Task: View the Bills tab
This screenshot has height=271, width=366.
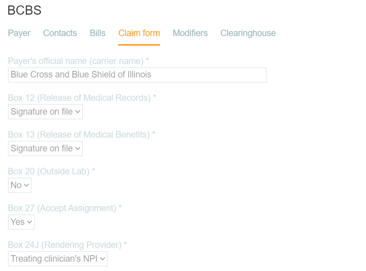Action: click(x=97, y=33)
